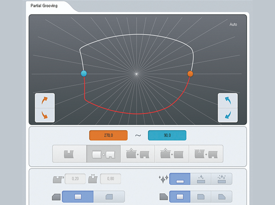Click the orange endpoint marker on lens
Image resolution: width=275 pixels, height=205 pixels.
(x=190, y=74)
